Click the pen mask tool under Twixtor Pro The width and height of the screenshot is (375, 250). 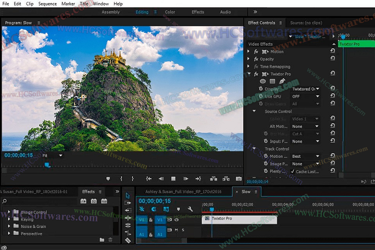pos(282,81)
